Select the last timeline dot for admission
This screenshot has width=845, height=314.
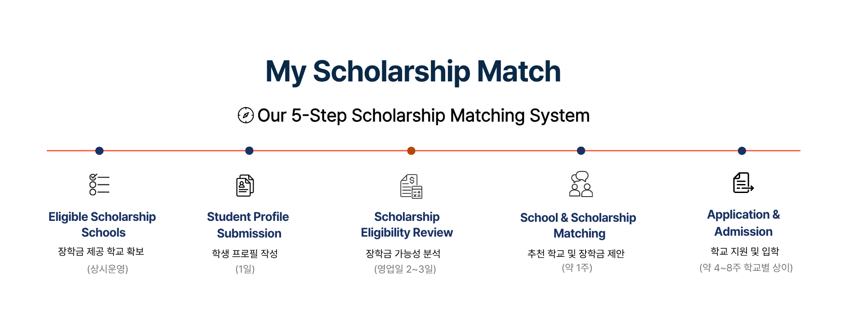pyautogui.click(x=742, y=151)
